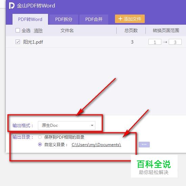Click the browse folder ellipsis button

pyautogui.click(x=144, y=144)
